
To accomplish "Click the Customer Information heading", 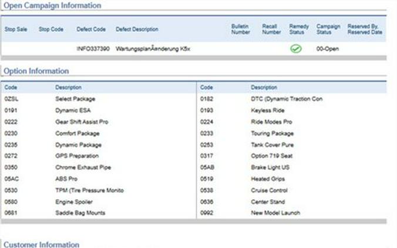I will [x=41, y=244].
